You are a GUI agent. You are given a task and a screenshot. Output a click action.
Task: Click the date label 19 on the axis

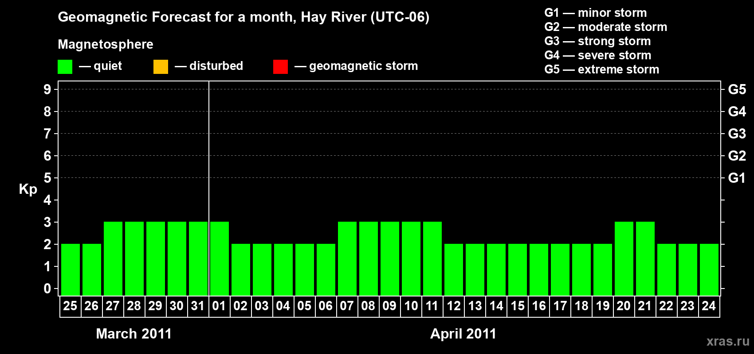(x=602, y=306)
